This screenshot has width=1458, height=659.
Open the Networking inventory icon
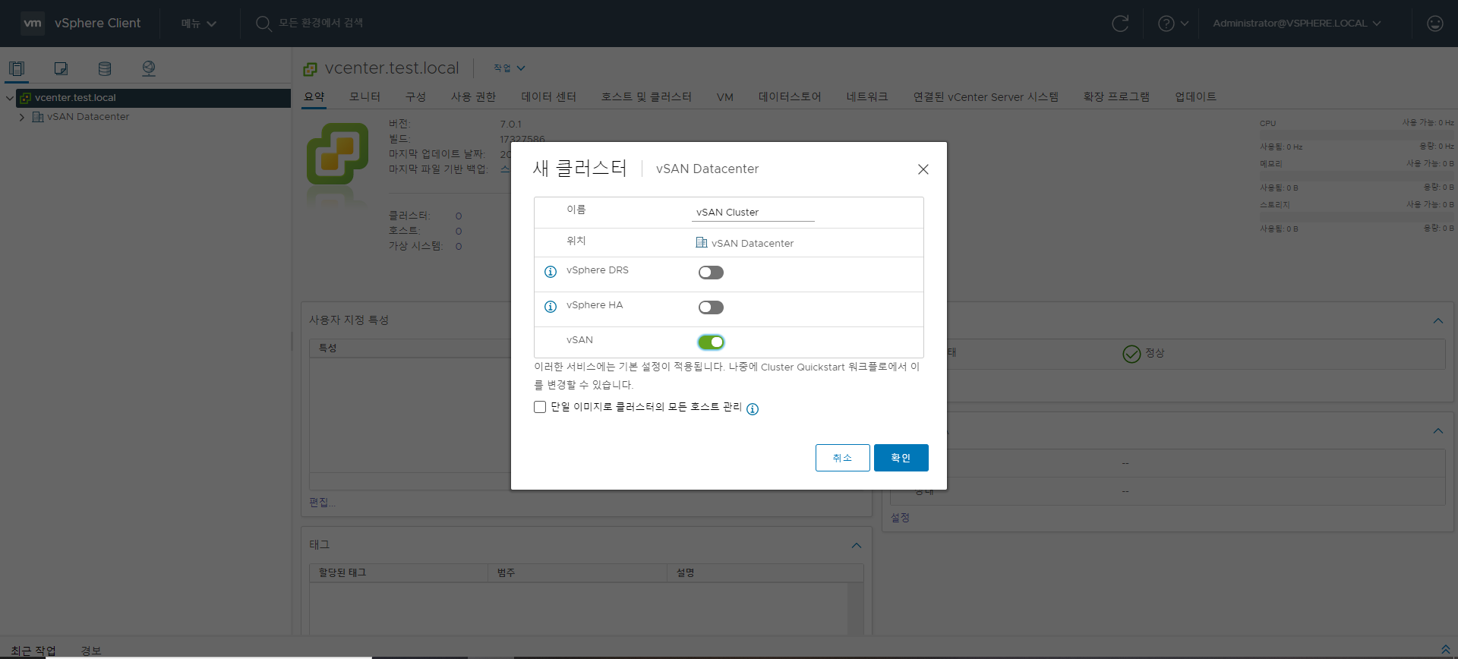coord(149,68)
